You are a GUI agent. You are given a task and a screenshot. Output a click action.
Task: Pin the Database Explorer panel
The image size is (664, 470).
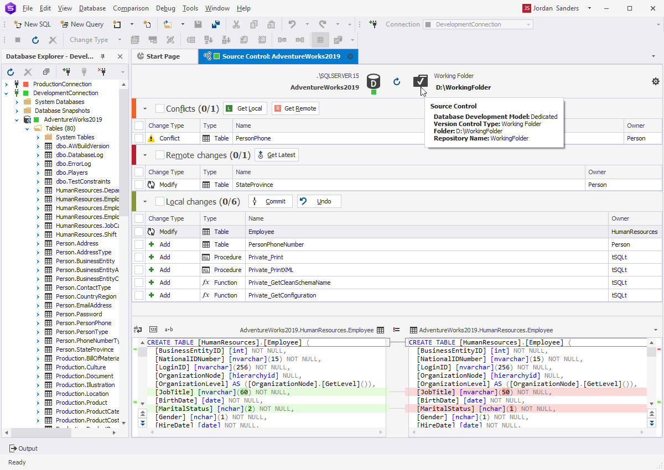click(103, 56)
